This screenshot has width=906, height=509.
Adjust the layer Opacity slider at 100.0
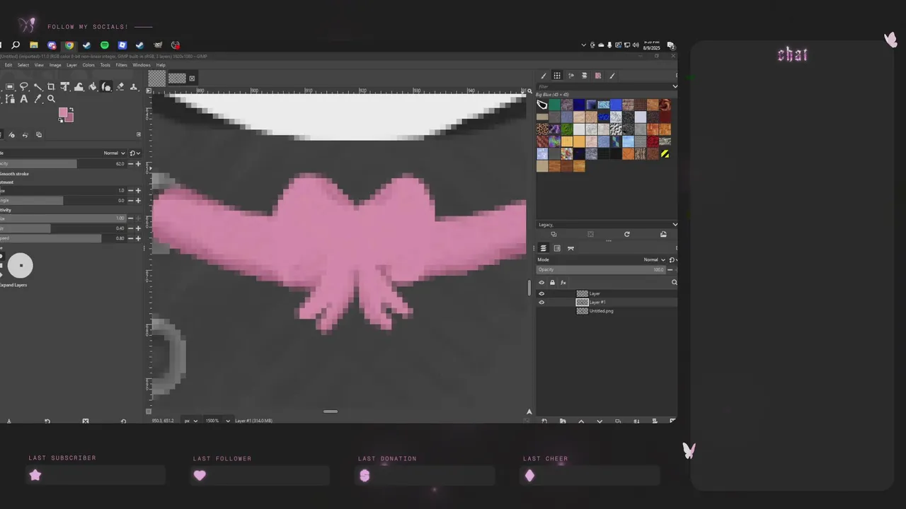(x=601, y=269)
